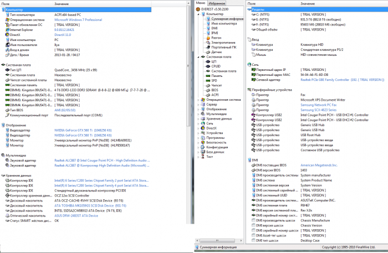
Task: Expand the Программы tree node
Action: pyautogui.click(x=198, y=138)
